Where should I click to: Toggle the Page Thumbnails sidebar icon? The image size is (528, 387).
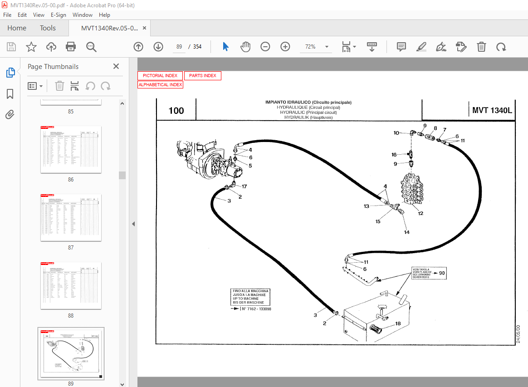coord(10,73)
